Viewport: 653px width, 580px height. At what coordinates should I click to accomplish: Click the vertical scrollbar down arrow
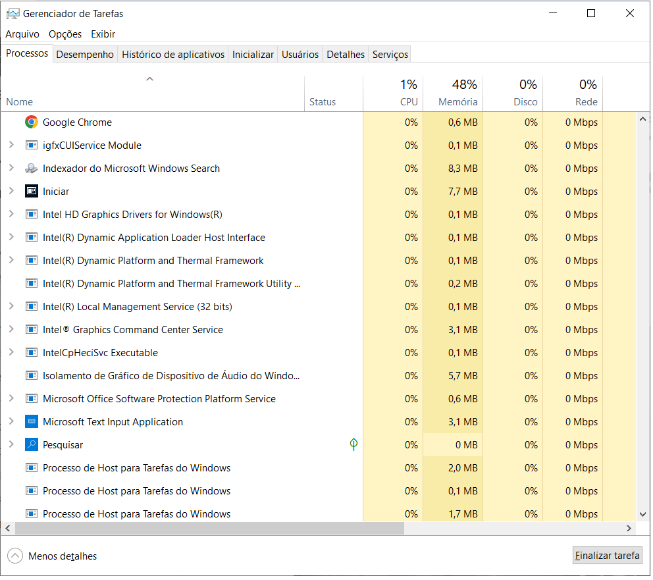click(x=642, y=515)
